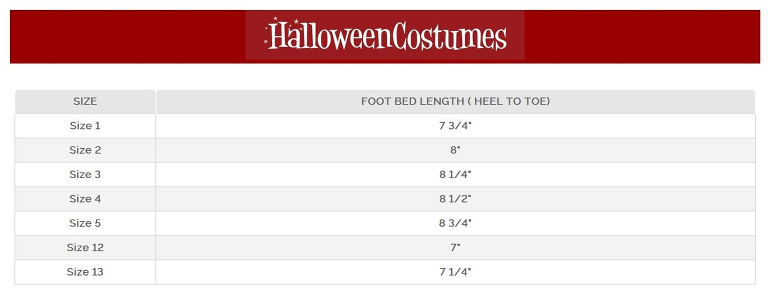Click the Size 4 row label
The width and height of the screenshot is (769, 299).
coord(85,199)
